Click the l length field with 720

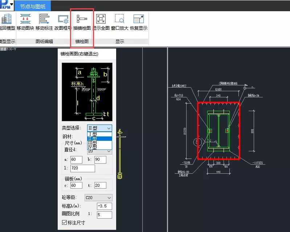point(83,168)
